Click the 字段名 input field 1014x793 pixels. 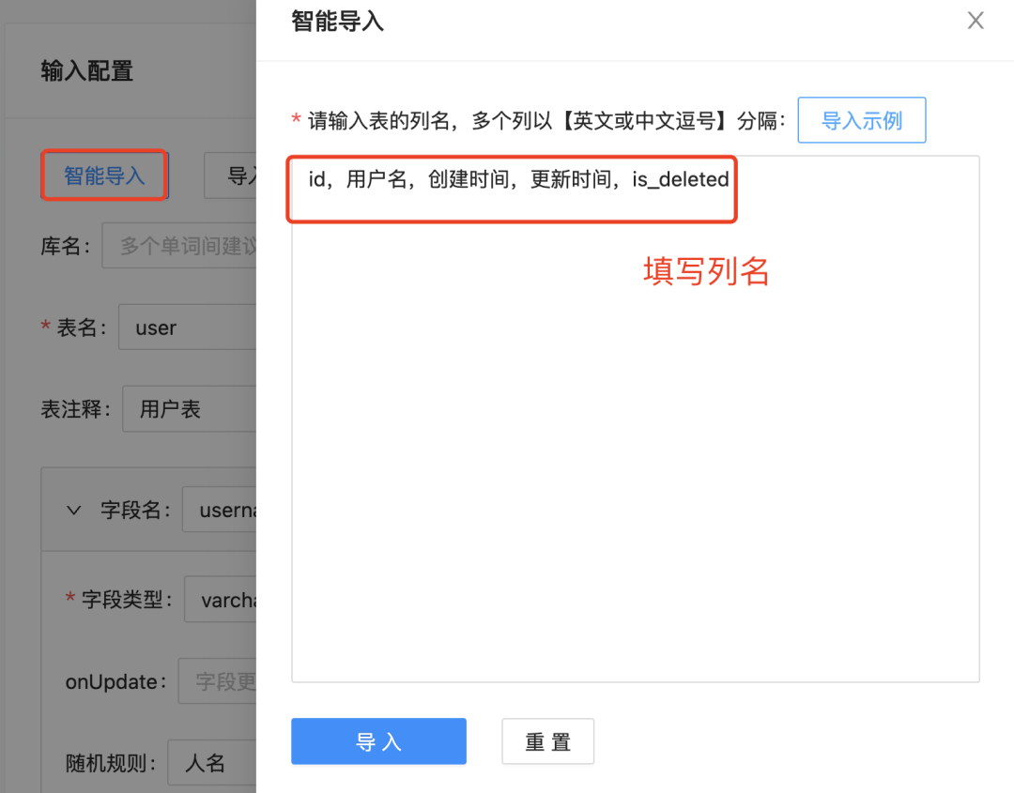(x=219, y=511)
